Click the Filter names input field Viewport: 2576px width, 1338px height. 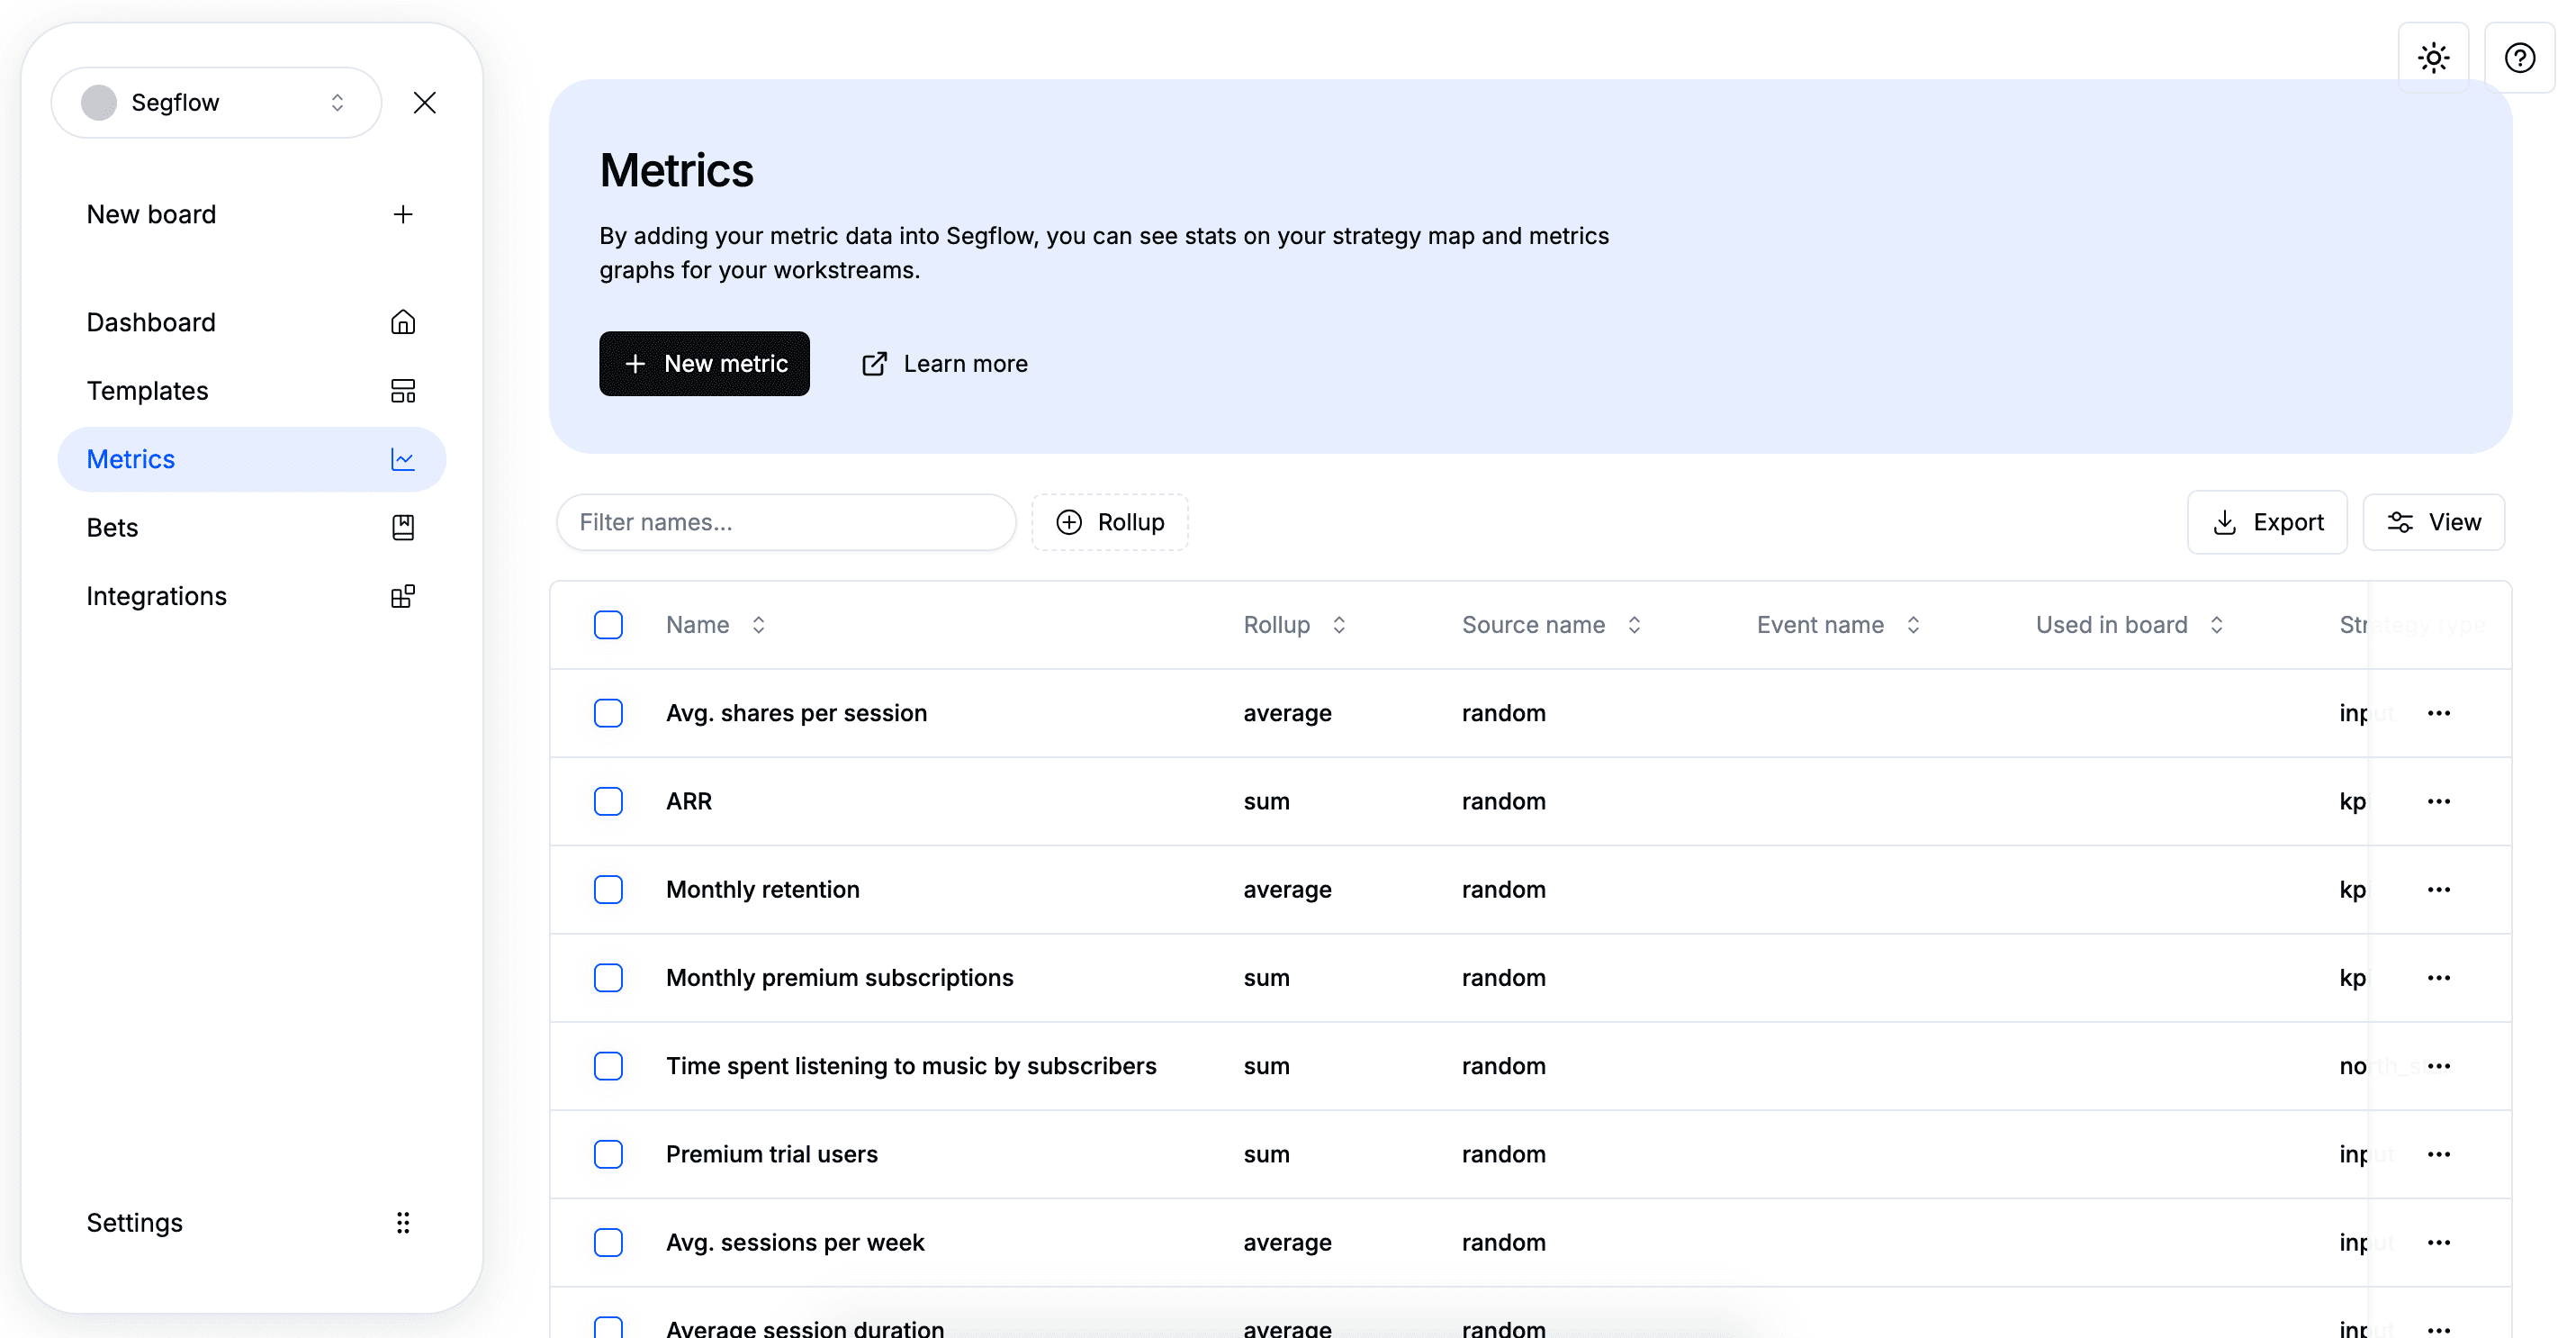point(786,522)
